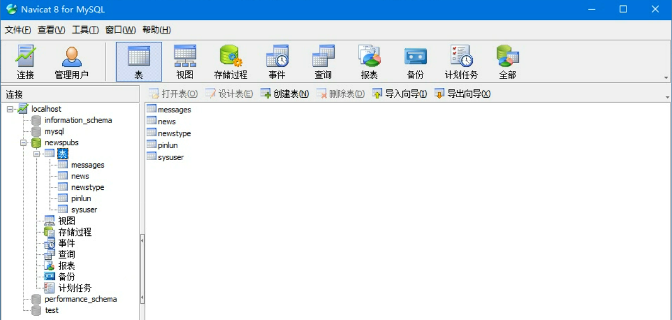Open the 窗口 (Window) menu

(120, 30)
